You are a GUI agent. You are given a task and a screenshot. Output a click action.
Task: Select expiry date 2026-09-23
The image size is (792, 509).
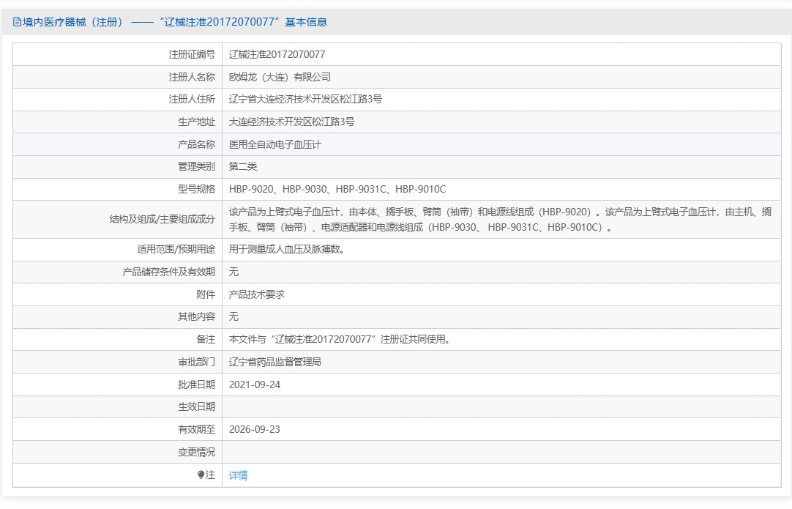[255, 429]
